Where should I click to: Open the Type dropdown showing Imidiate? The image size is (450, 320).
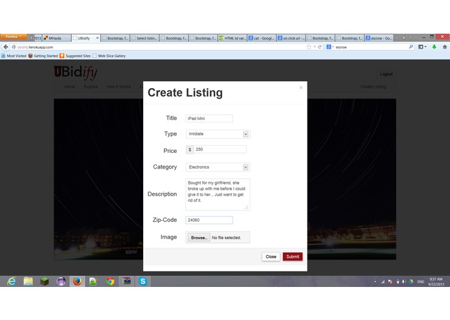(218, 134)
